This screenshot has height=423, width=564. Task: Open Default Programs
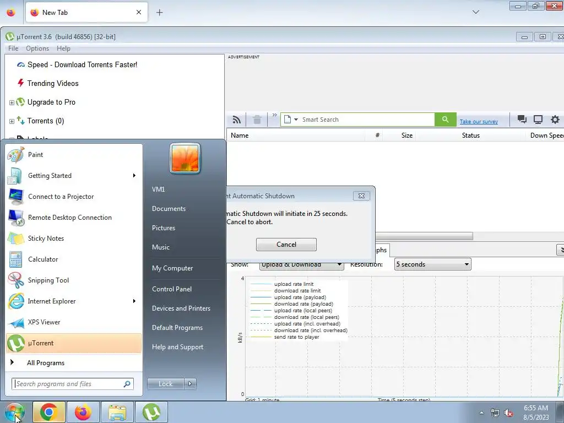(177, 328)
